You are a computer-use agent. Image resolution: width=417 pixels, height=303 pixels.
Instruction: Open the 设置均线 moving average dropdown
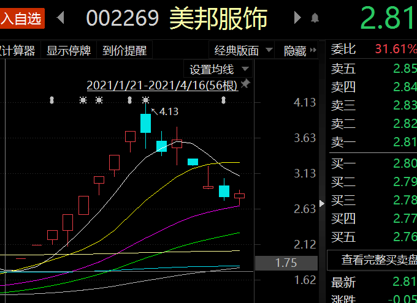219,69
